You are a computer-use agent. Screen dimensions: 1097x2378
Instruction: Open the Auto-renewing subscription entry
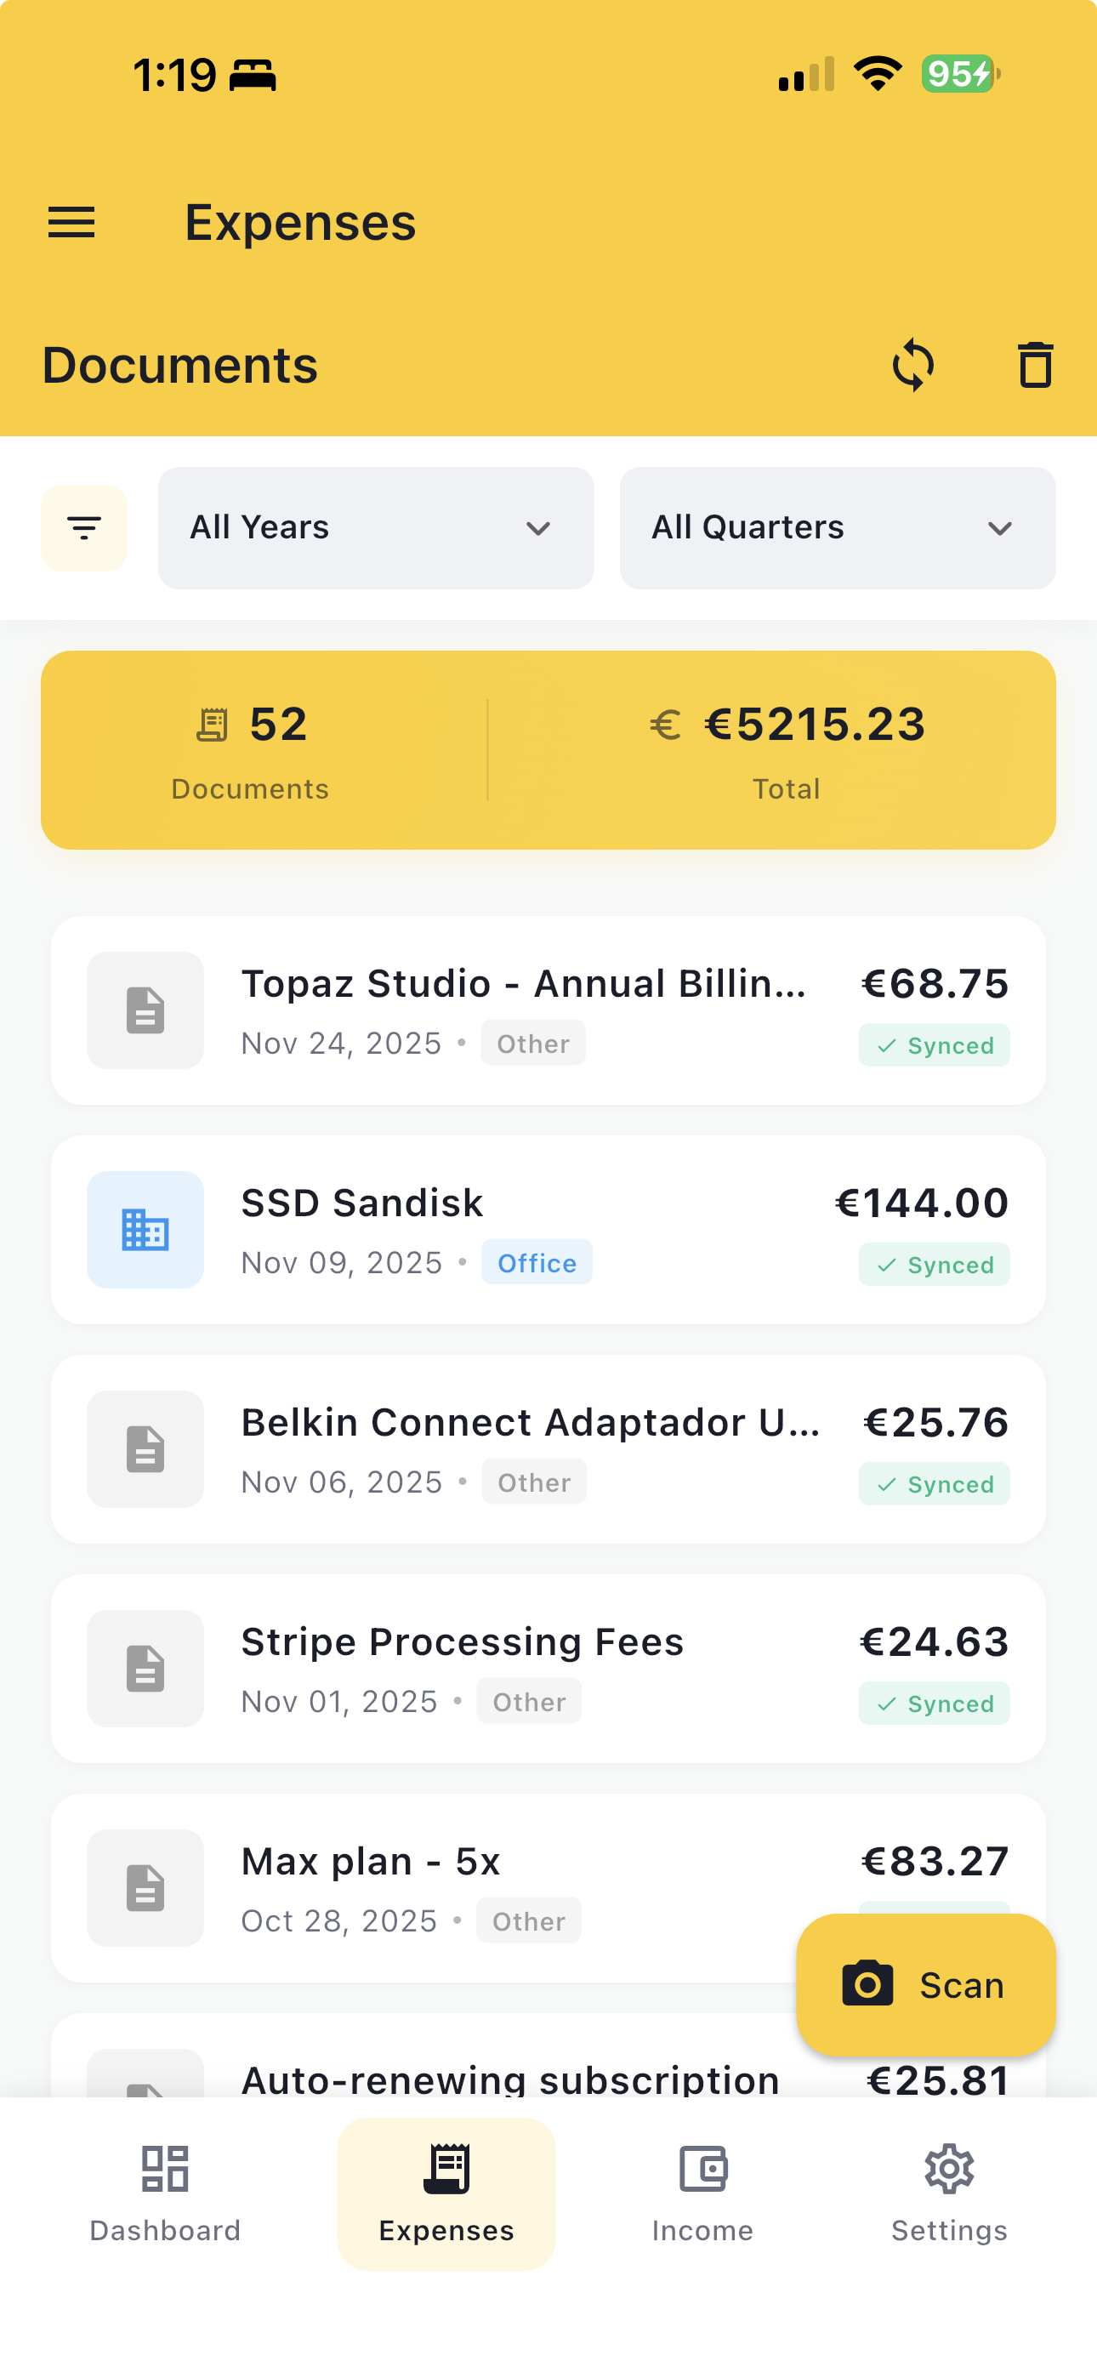(509, 2077)
